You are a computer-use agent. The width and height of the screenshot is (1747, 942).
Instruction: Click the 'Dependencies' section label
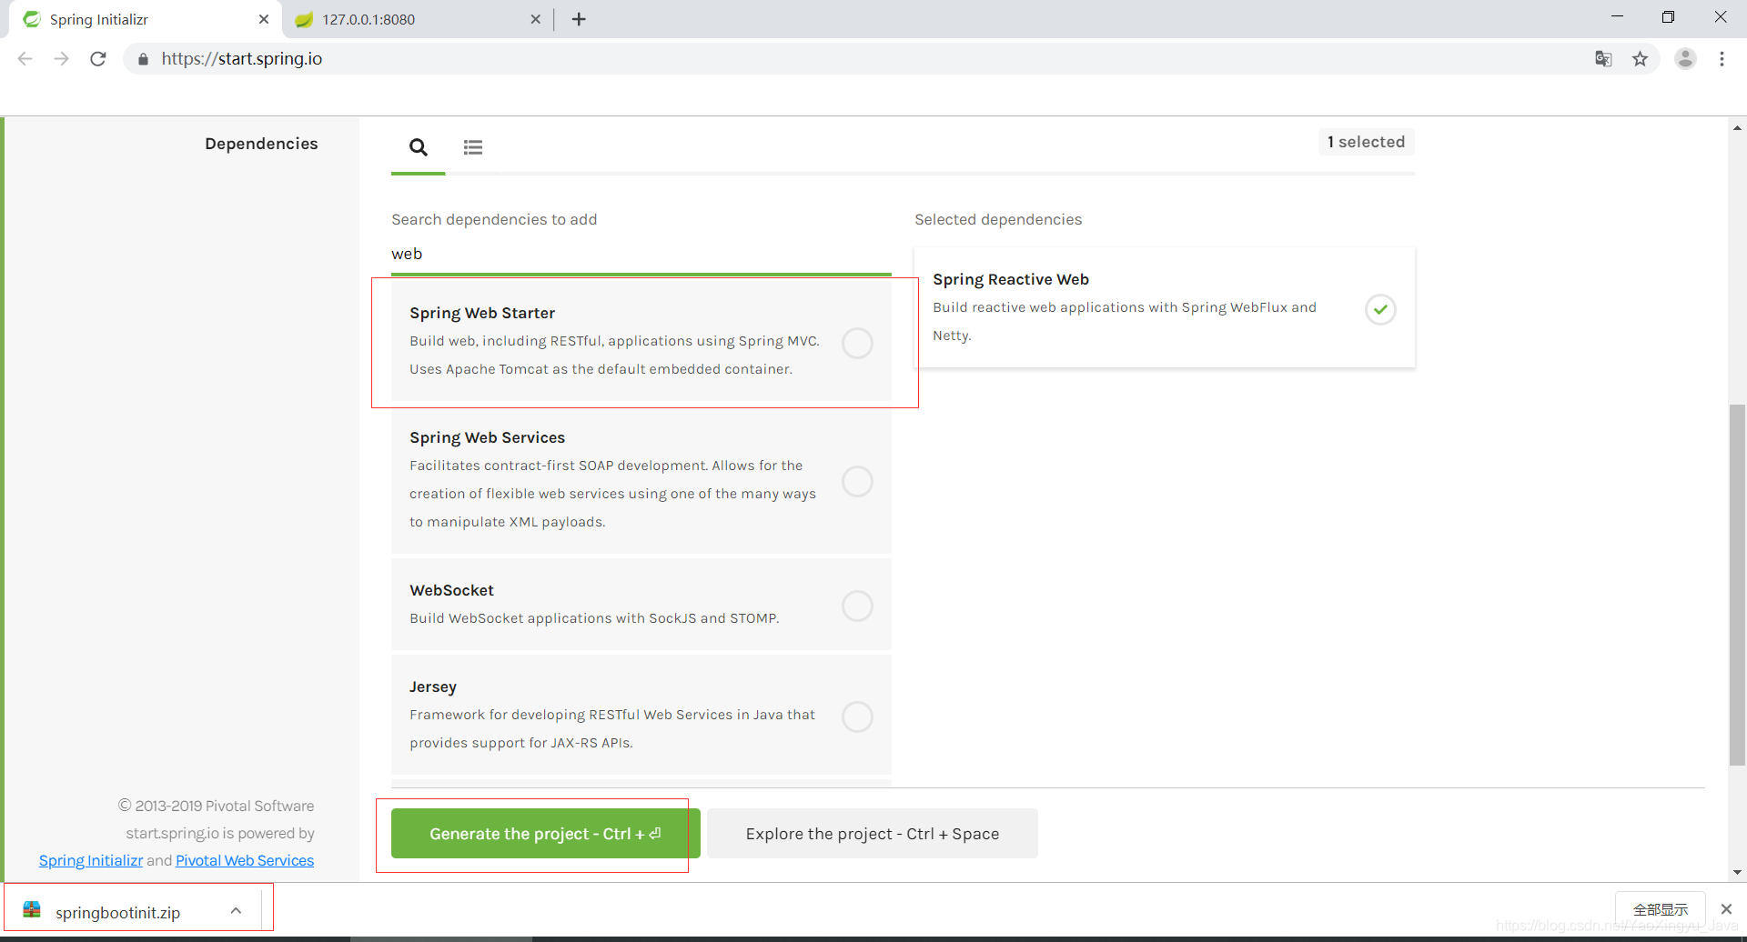pyautogui.click(x=261, y=144)
